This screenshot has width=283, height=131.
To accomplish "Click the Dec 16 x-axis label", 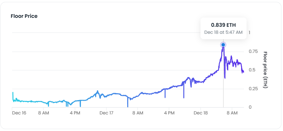I will pyautogui.click(x=19, y=113).
